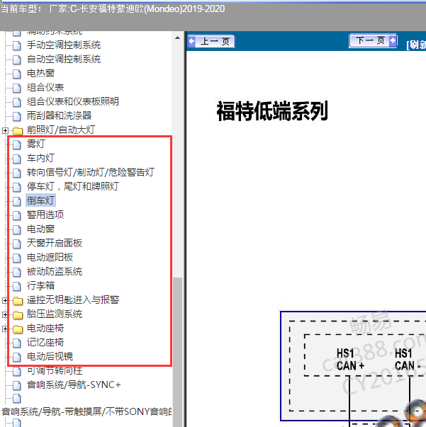Screen dimensions: 426x427
Task: Click the 电动座椅 folder icon
Action: (18, 329)
